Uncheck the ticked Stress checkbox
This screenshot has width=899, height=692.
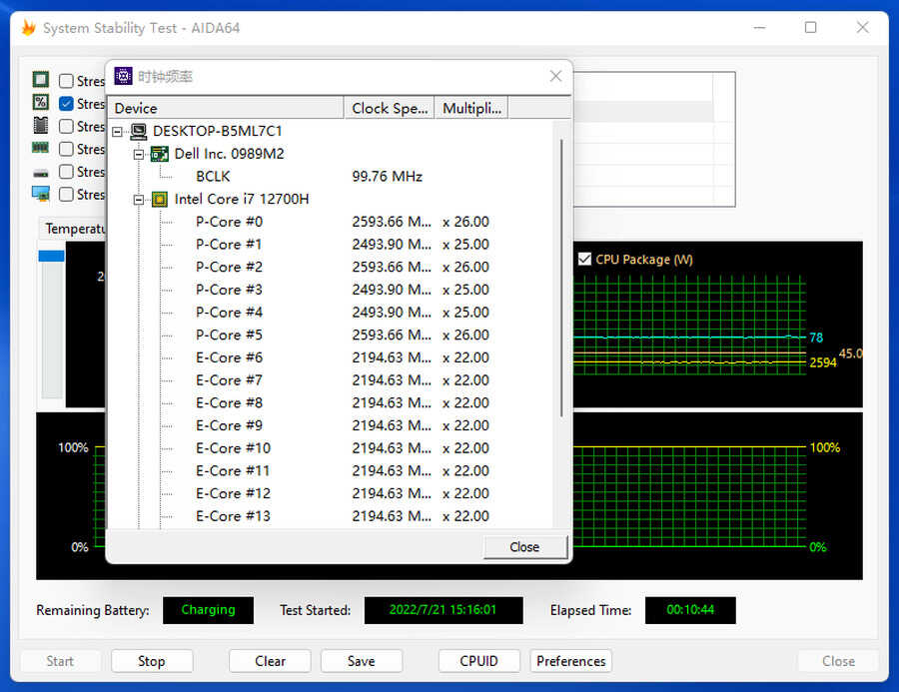coord(66,104)
